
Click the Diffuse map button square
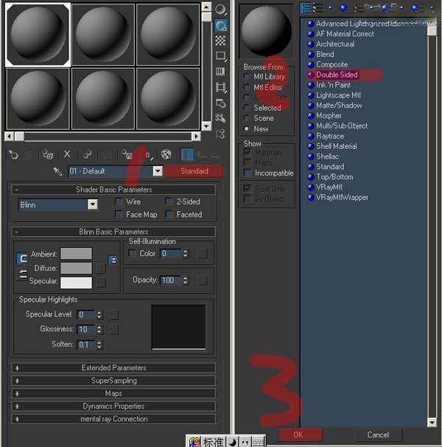coord(101,268)
